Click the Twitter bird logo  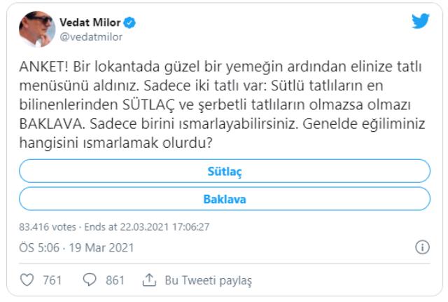pos(420,22)
